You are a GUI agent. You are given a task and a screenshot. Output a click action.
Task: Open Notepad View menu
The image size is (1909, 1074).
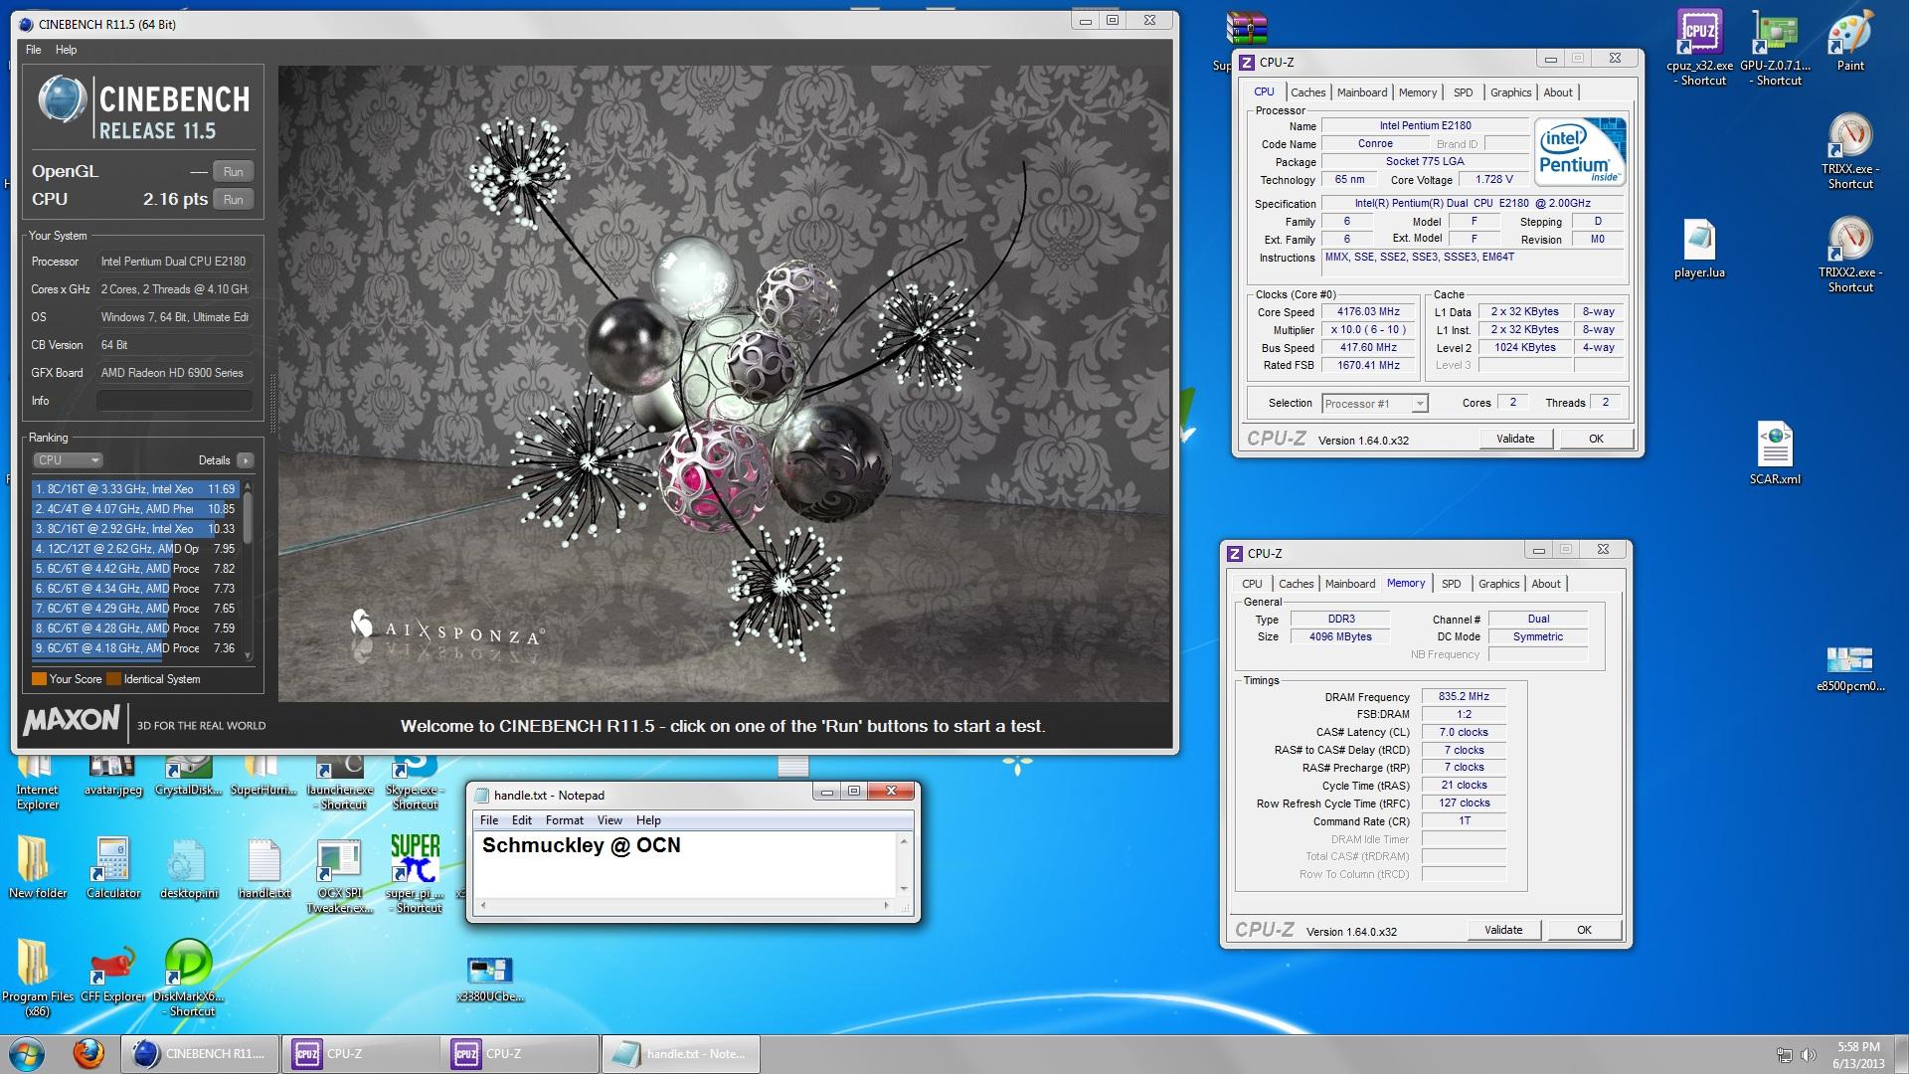click(x=609, y=820)
